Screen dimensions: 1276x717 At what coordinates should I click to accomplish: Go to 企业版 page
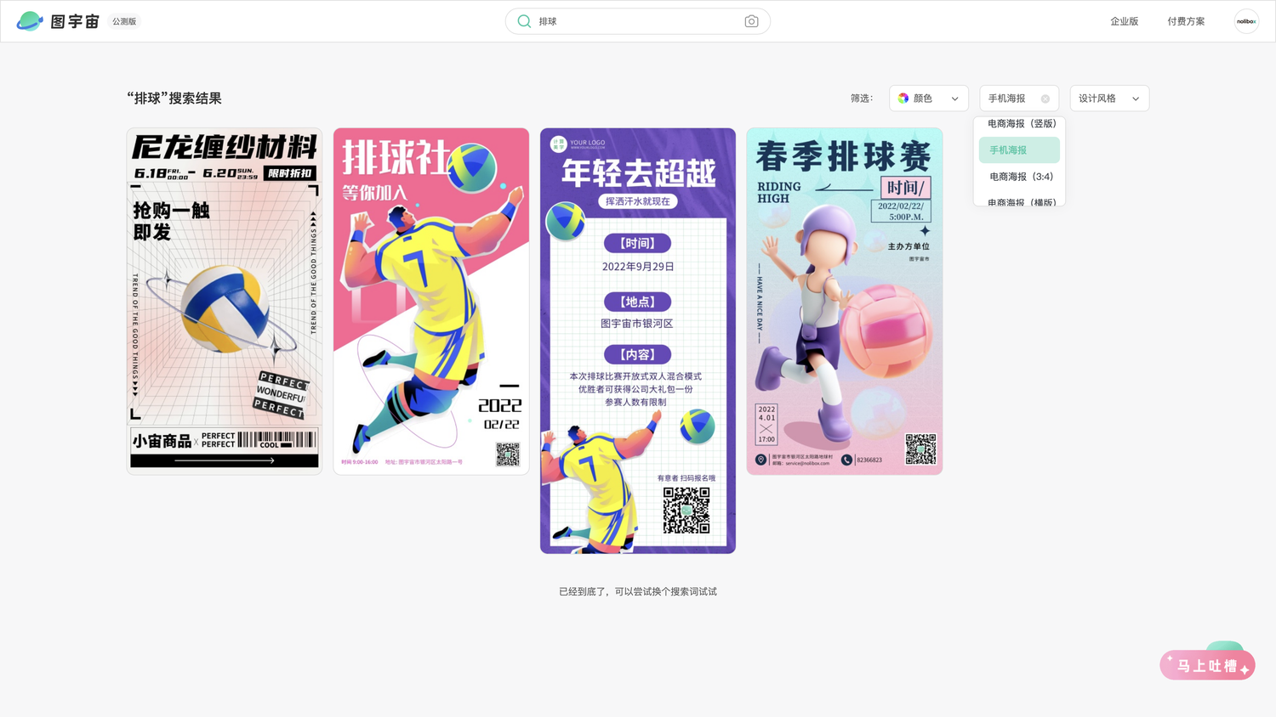coord(1124,21)
